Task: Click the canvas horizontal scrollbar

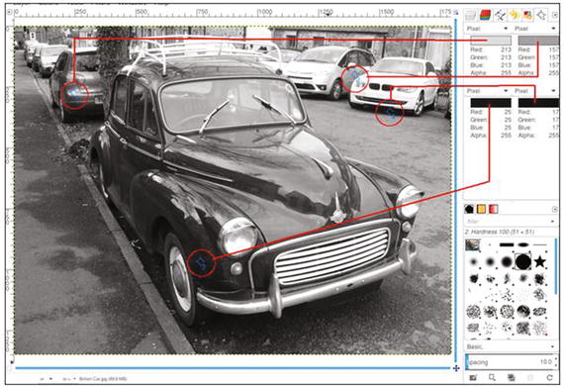Action: point(233,368)
